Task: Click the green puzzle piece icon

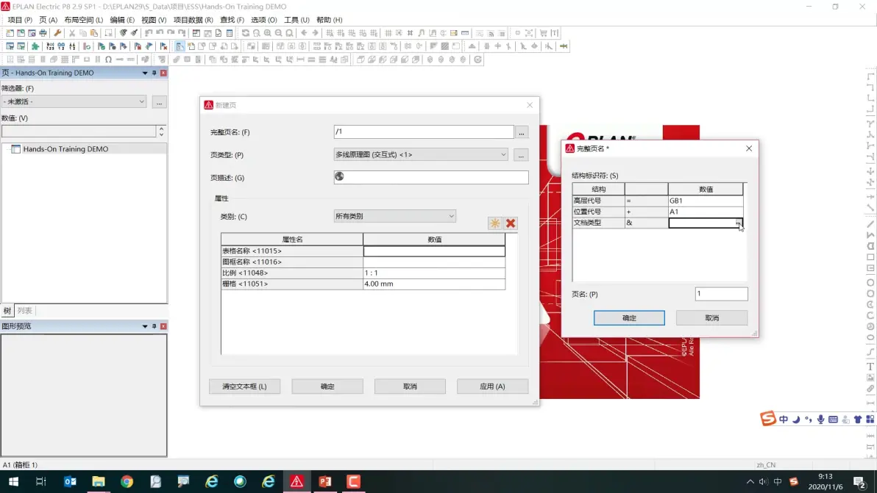Action: (35, 46)
